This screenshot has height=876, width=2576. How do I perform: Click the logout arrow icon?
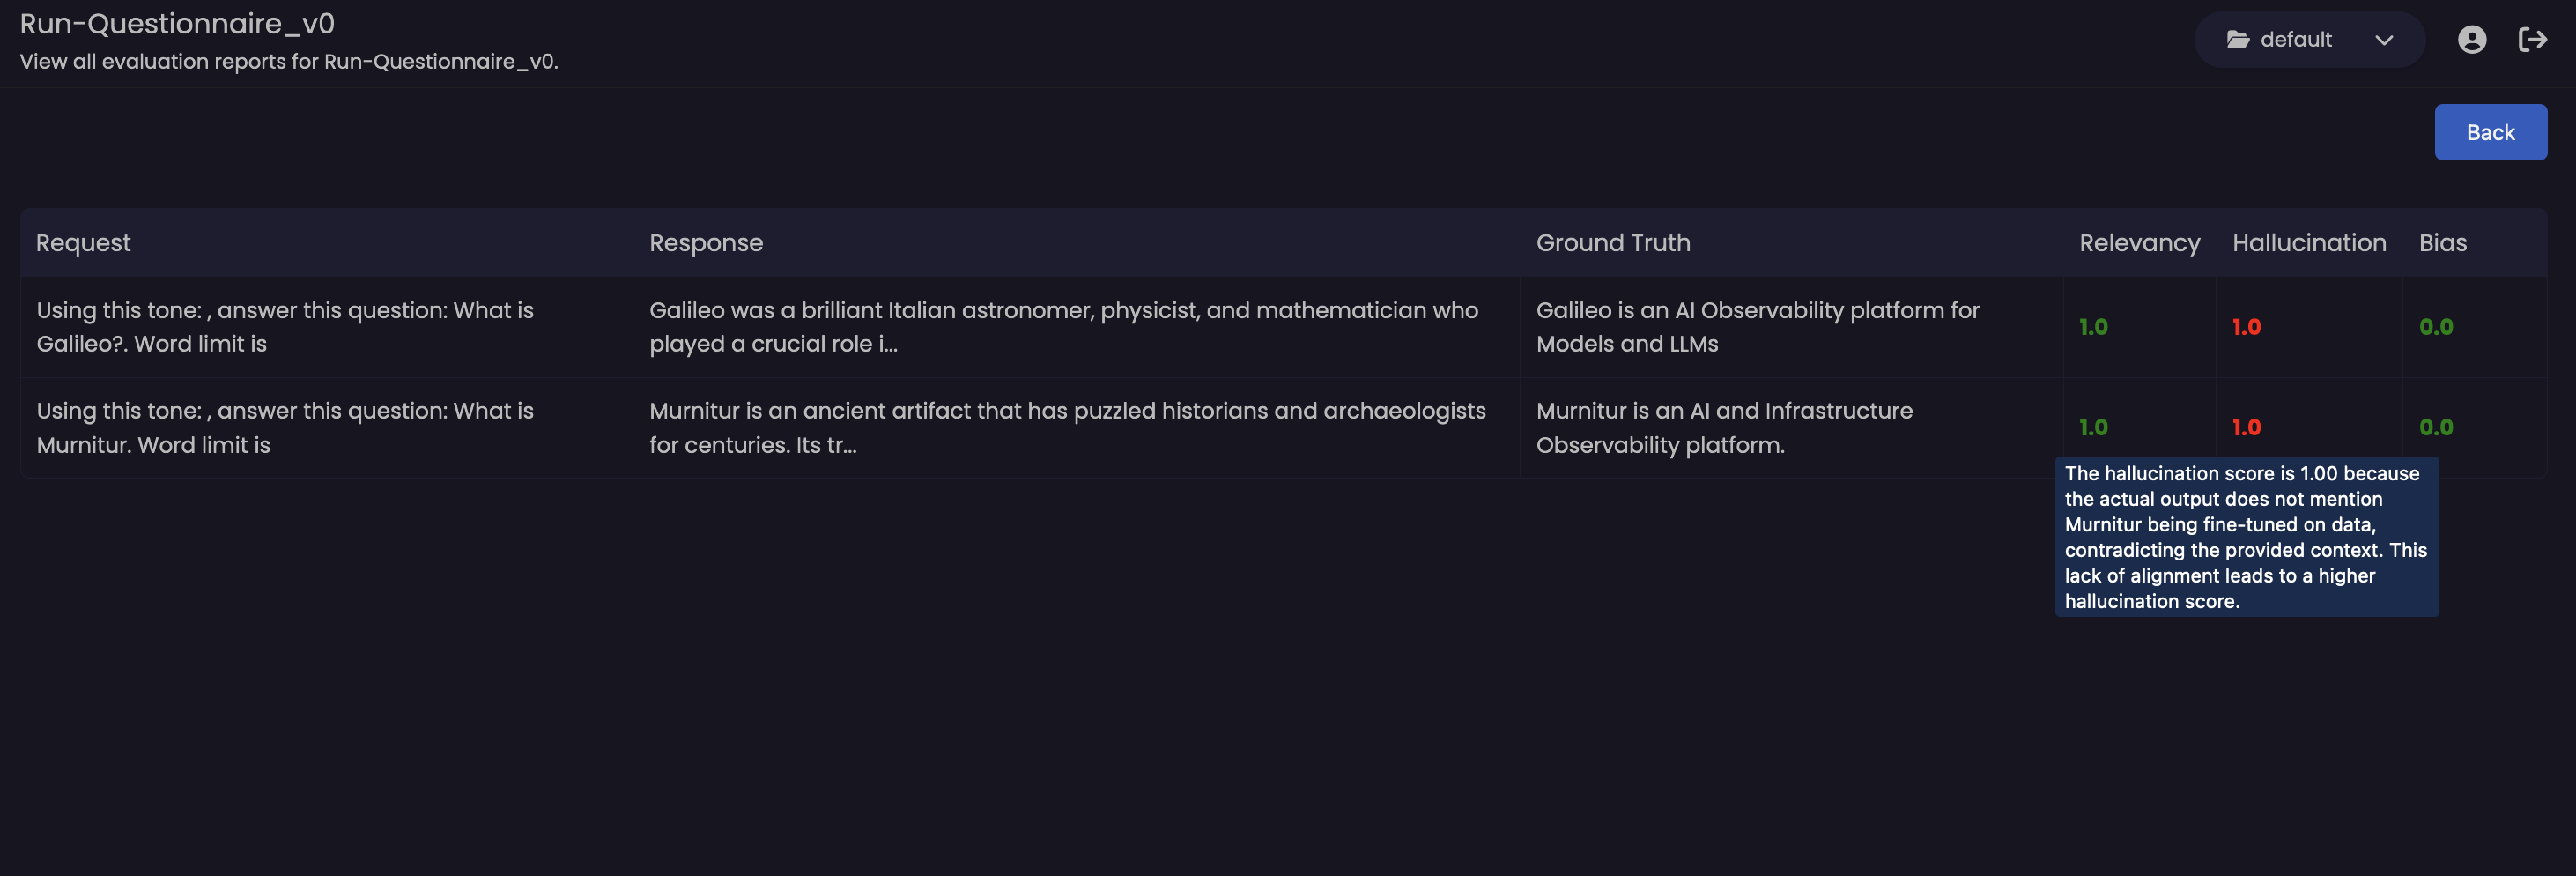point(2532,40)
